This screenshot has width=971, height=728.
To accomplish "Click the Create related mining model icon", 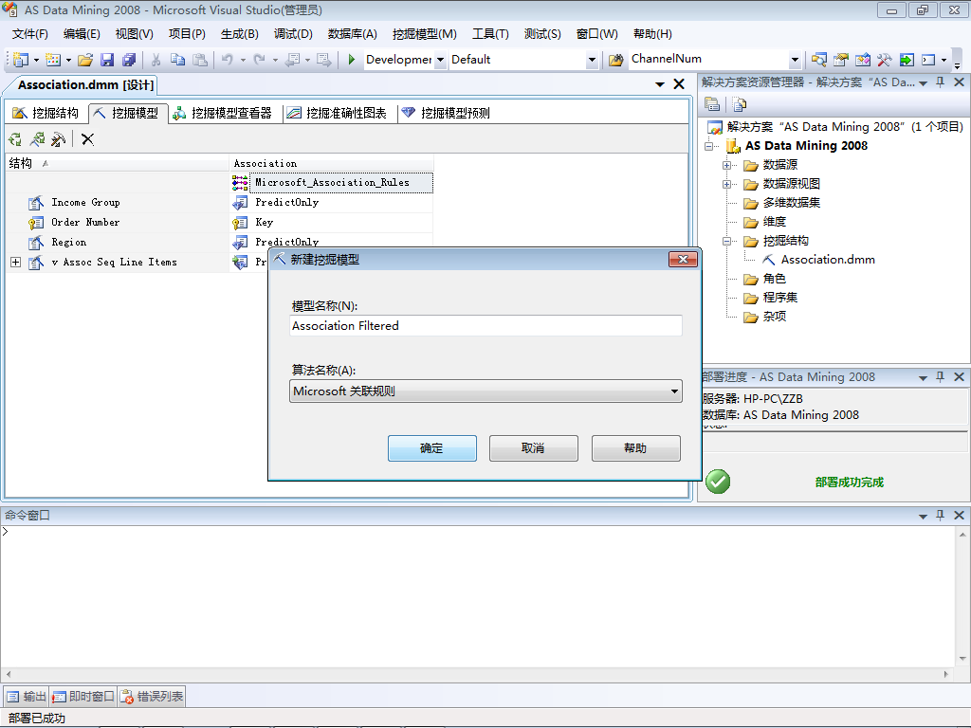I will [37, 139].
